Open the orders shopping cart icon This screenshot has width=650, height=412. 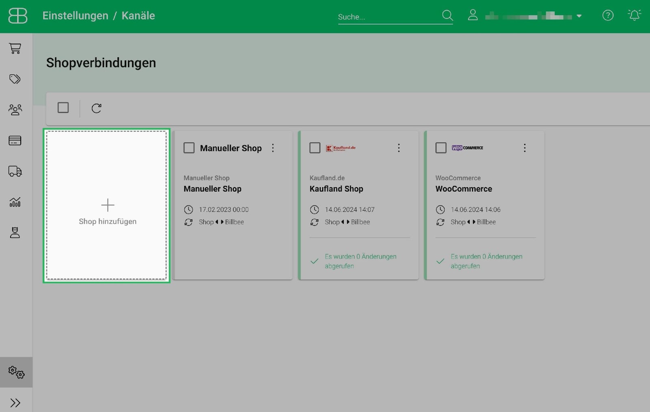tap(15, 48)
